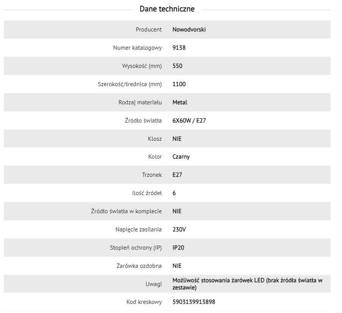Click the Stopień ochrony (IP) label
Image resolution: width=342 pixels, height=313 pixels.
pos(136,248)
